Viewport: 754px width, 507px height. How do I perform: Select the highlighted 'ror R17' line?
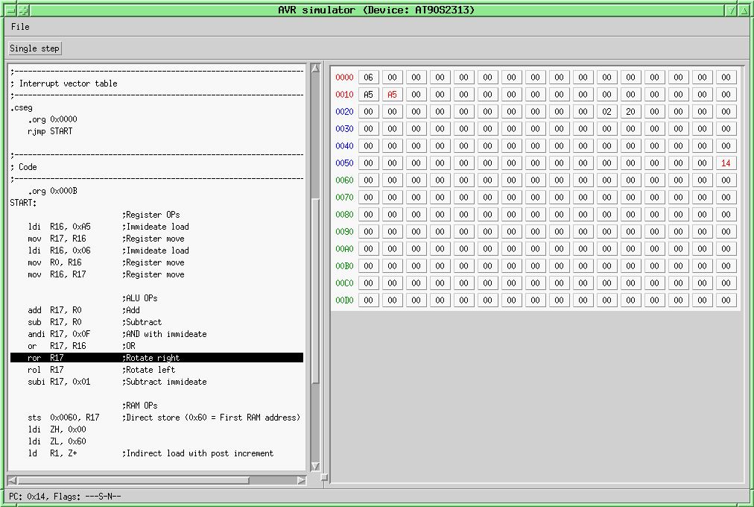pyautogui.click(x=156, y=358)
